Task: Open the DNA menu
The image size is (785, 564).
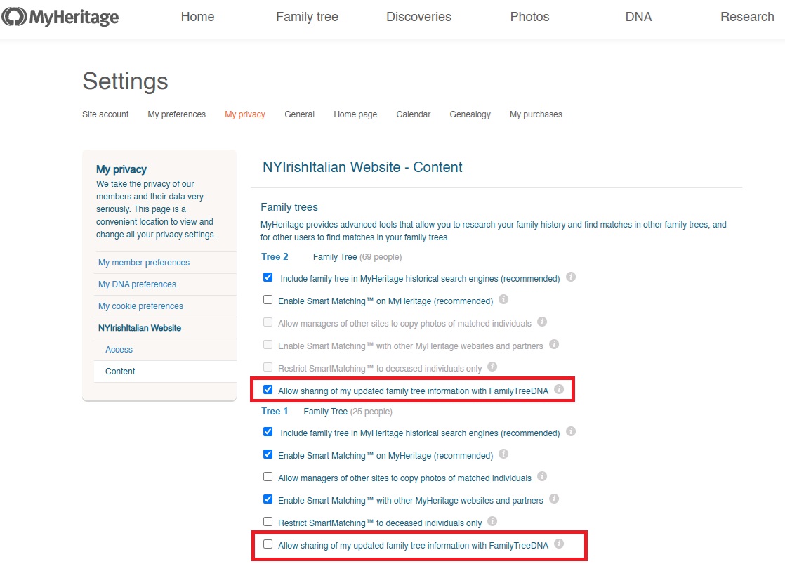Action: pos(638,17)
